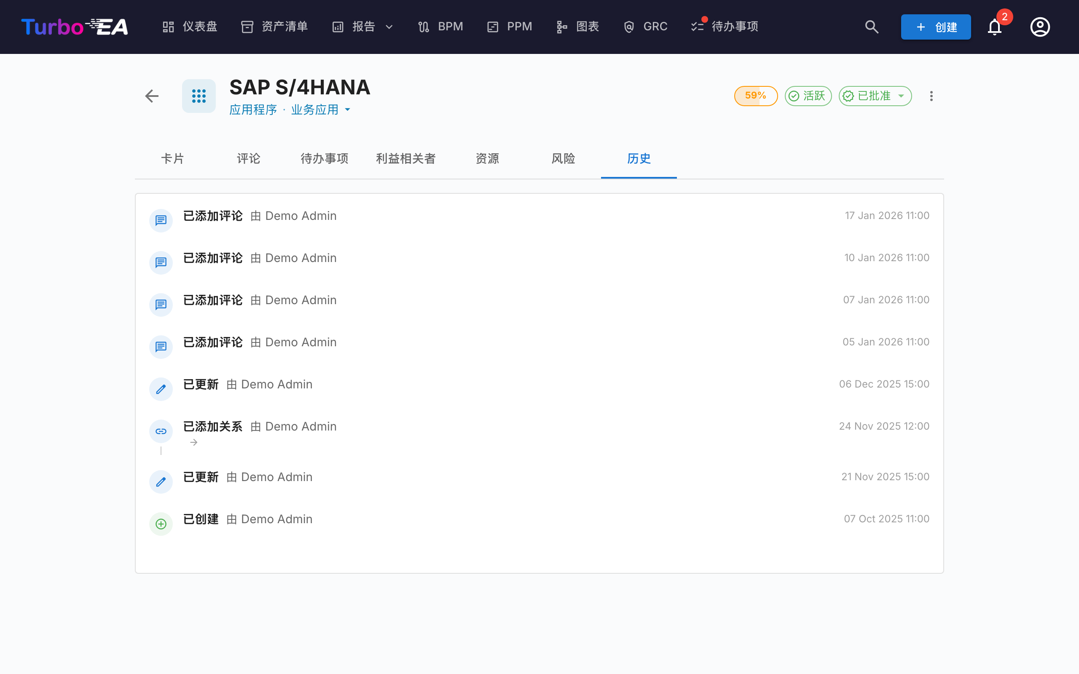This screenshot has width=1079, height=674.
Task: Navigate to the PPM section
Action: [x=510, y=27]
